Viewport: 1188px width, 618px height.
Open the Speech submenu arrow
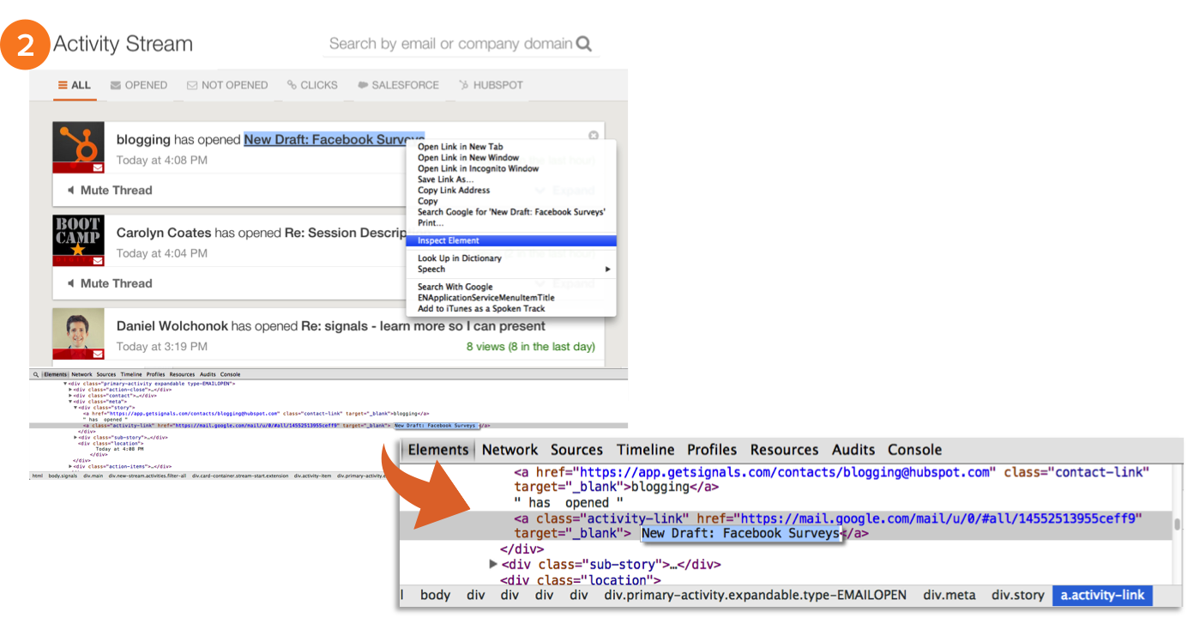pyautogui.click(x=608, y=269)
